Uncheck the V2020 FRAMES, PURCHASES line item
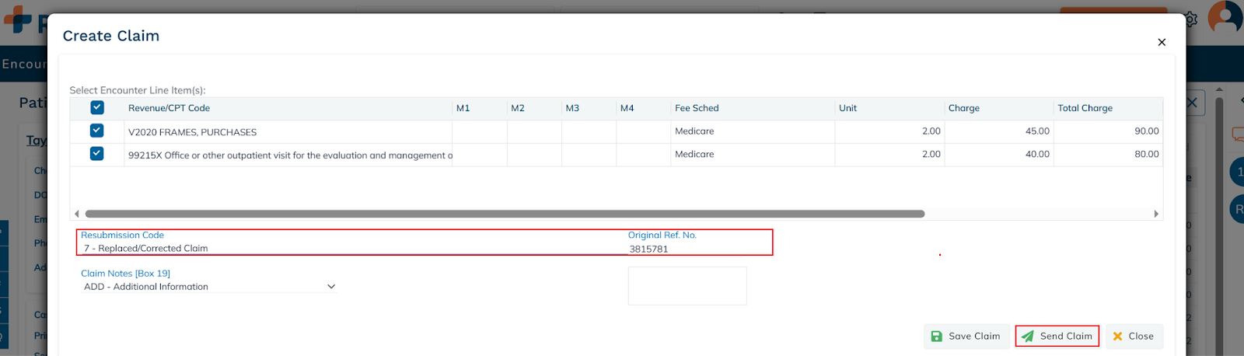Viewport: 1244px width, 356px height. [97, 131]
